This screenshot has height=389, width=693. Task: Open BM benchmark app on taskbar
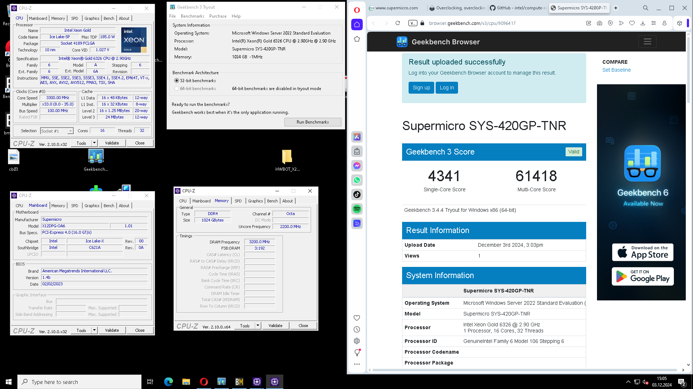point(239,382)
